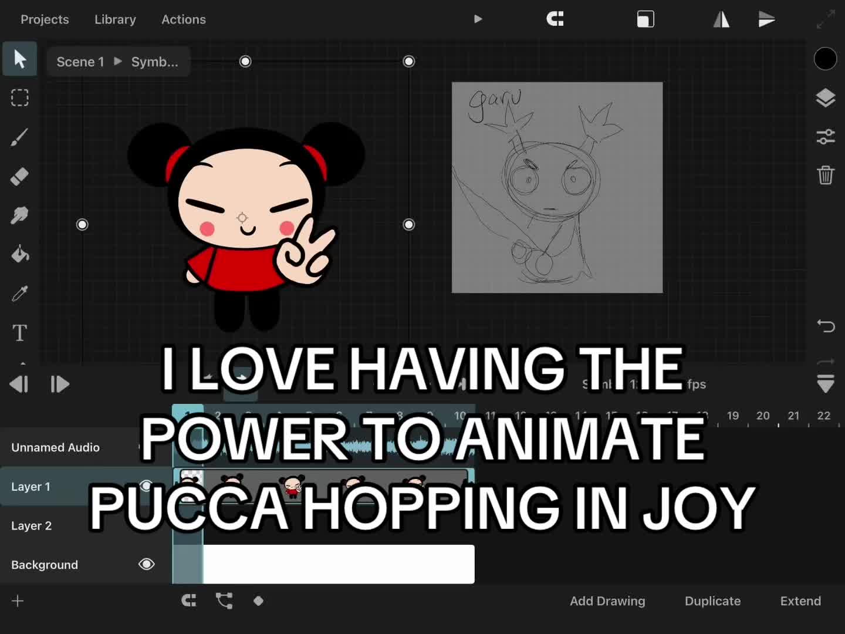This screenshot has width=845, height=634.
Task: Add a new layer with plus
Action: click(18, 601)
